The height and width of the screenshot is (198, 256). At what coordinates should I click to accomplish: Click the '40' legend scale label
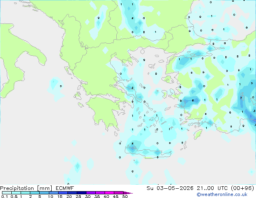coord(106,196)
